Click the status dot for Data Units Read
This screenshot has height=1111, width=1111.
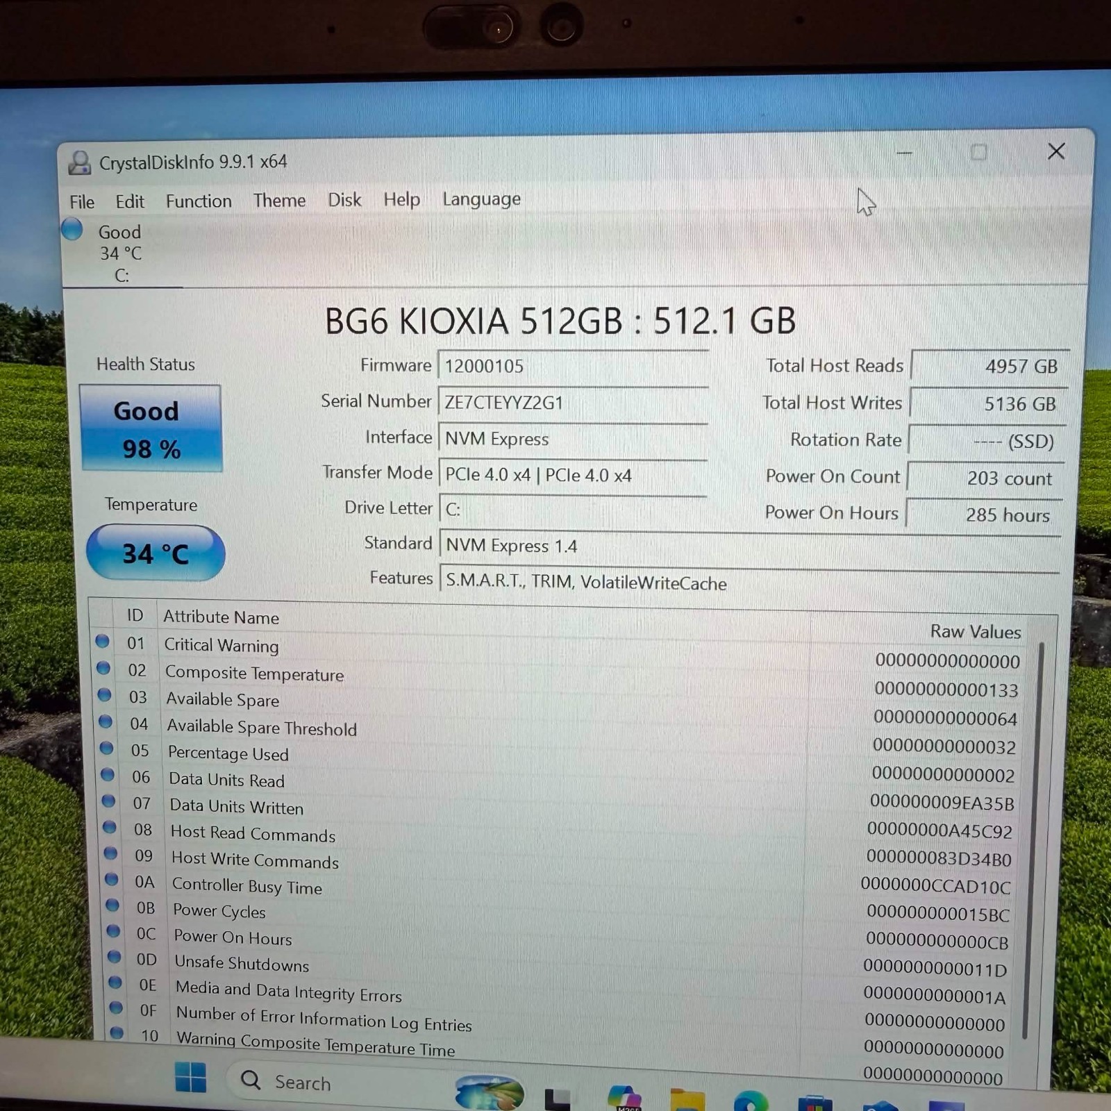point(107,774)
